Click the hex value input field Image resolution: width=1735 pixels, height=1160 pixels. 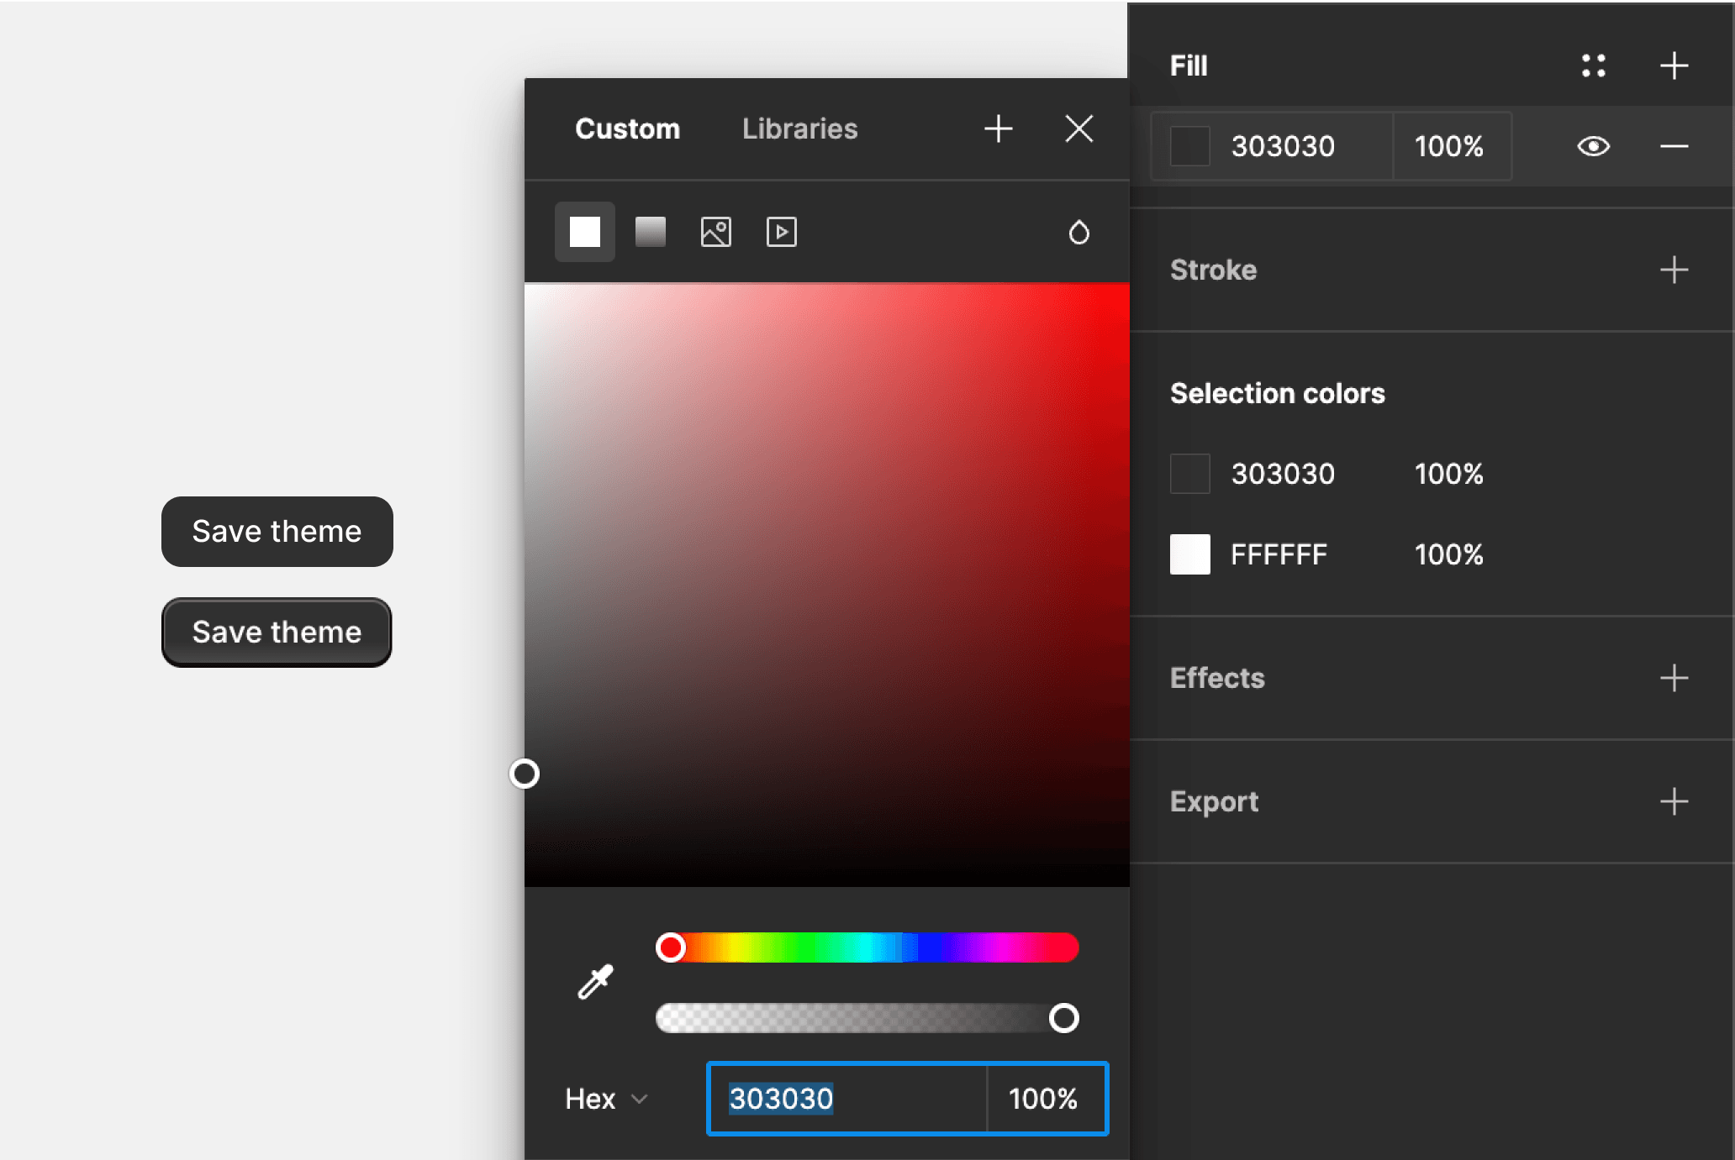(x=845, y=1099)
